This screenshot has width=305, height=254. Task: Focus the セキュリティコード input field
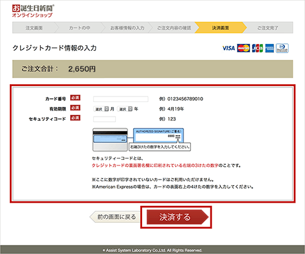tap(104, 119)
